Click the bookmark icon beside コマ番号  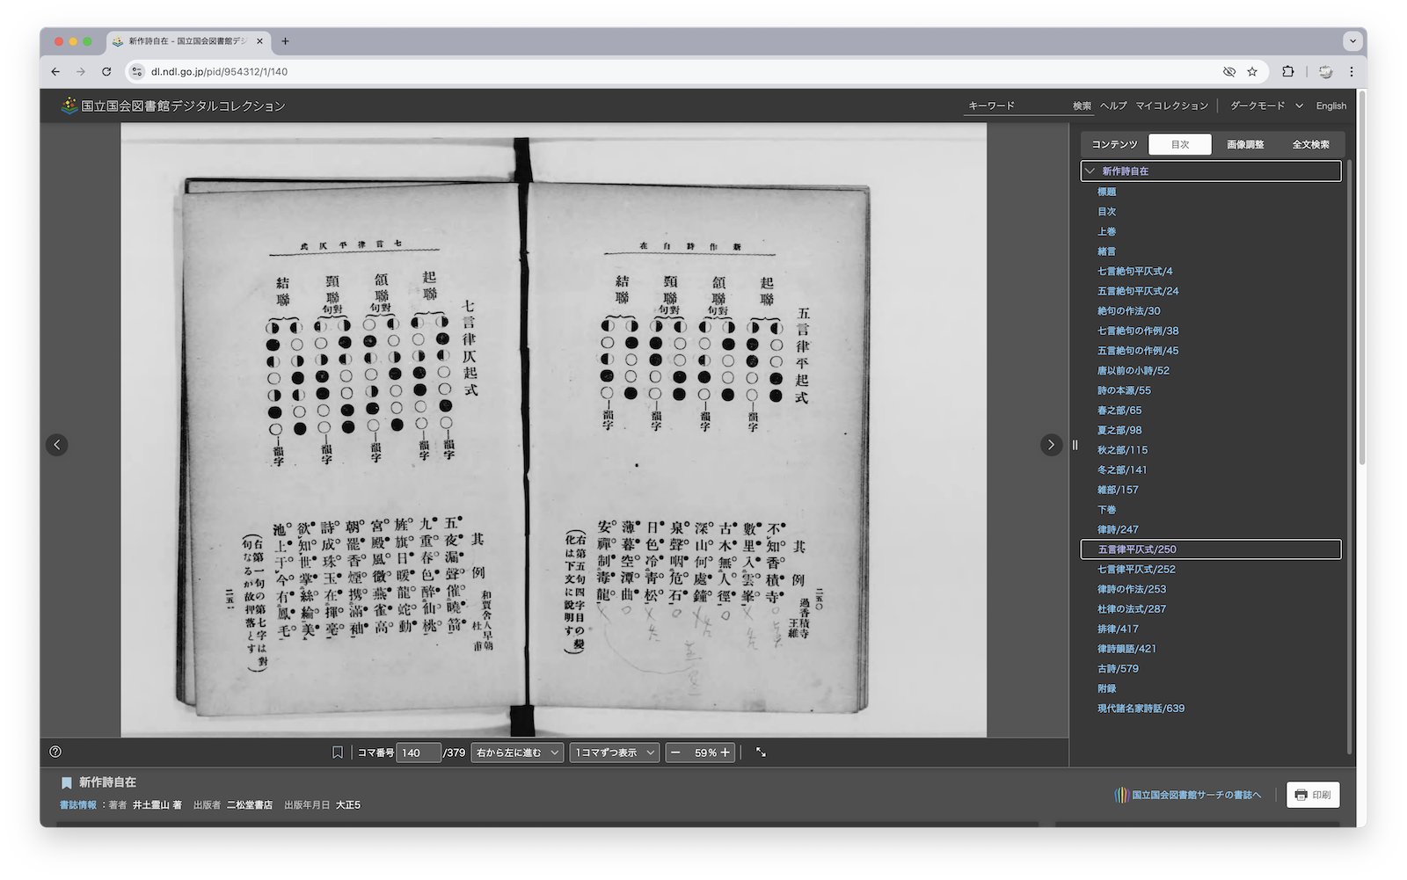pos(337,753)
